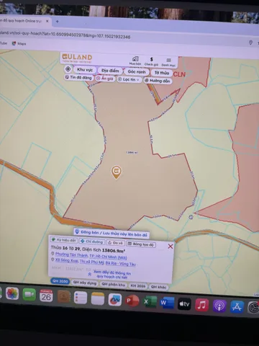Switch to QH khác tab
This screenshot has height=346, width=259.
click(x=158, y=287)
